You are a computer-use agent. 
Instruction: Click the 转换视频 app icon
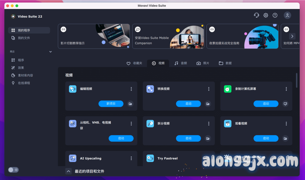150,89
